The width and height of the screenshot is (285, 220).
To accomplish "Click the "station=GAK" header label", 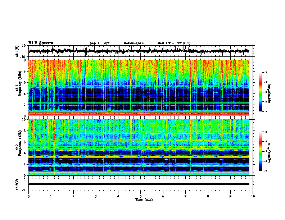I will tap(134, 43).
